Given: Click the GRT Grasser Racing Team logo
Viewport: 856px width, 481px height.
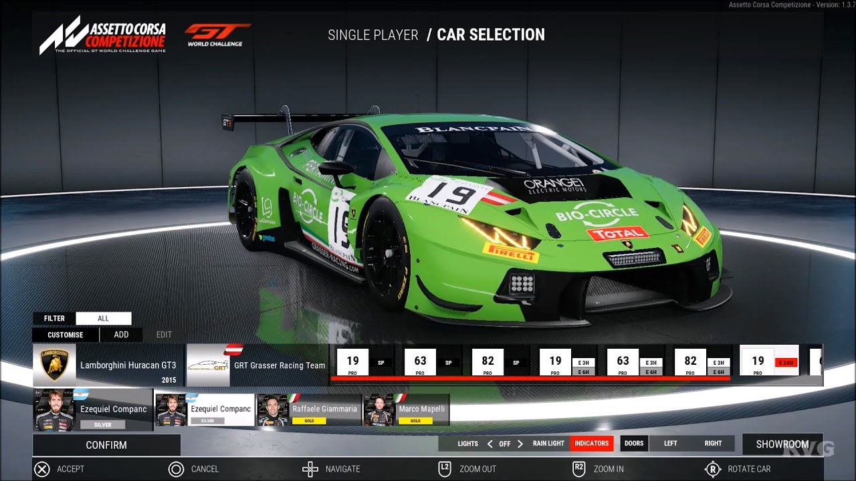Looking at the screenshot, I should [208, 365].
